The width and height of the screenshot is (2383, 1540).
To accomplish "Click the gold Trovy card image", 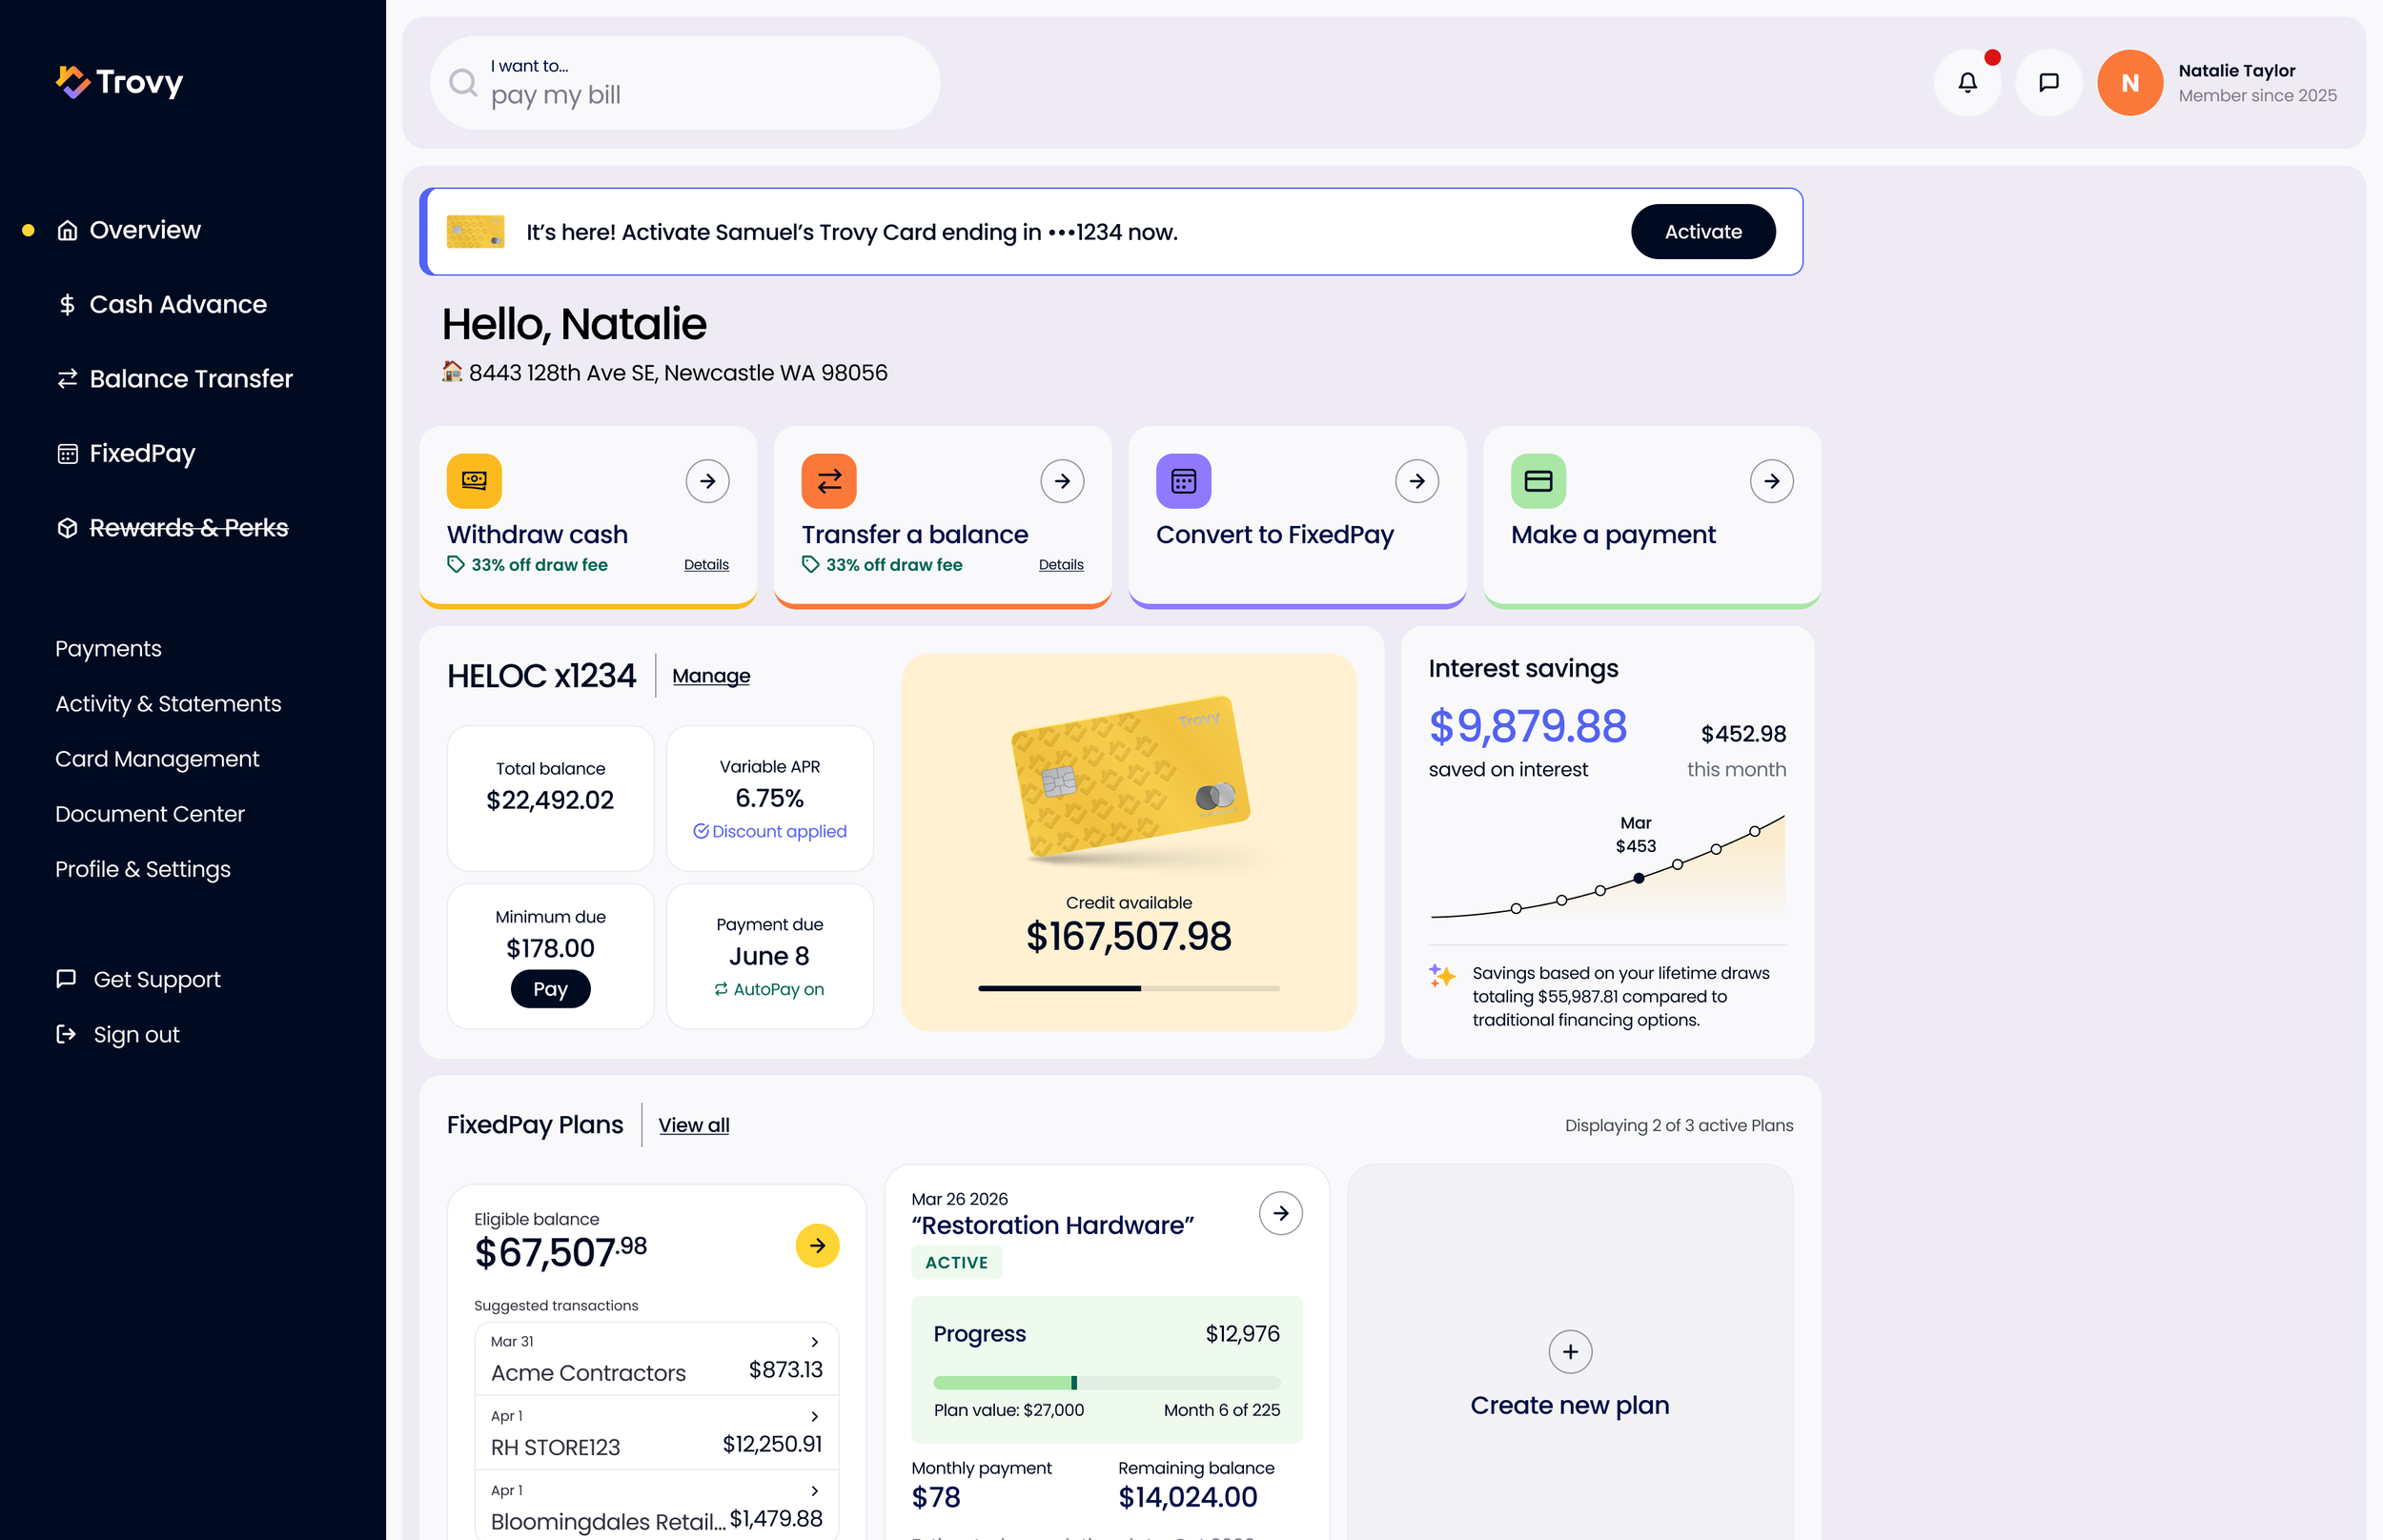I will coord(1130,777).
